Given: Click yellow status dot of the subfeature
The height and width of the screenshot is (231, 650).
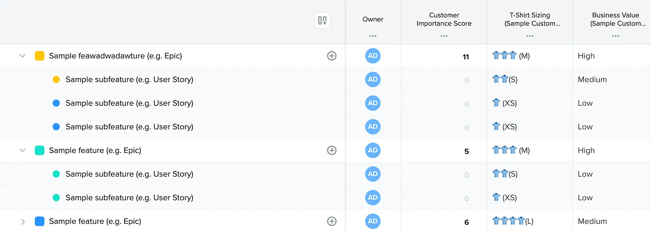Looking at the screenshot, I should point(56,79).
